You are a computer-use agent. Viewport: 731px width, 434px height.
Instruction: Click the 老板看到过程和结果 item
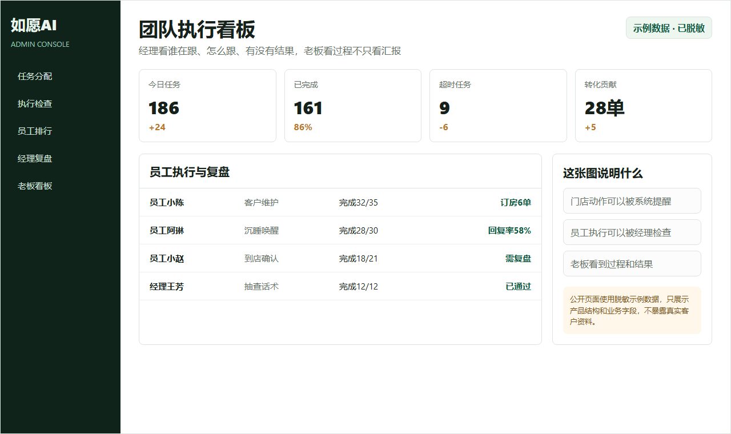pyautogui.click(x=632, y=264)
